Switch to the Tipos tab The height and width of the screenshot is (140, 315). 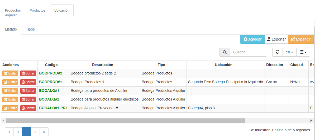point(30,29)
